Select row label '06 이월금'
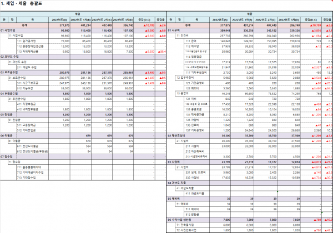The width and height of the screenshot is (333, 233). pyautogui.click(x=6, y=135)
